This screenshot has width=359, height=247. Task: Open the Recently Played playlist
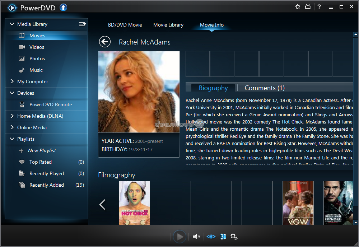pos(46,173)
